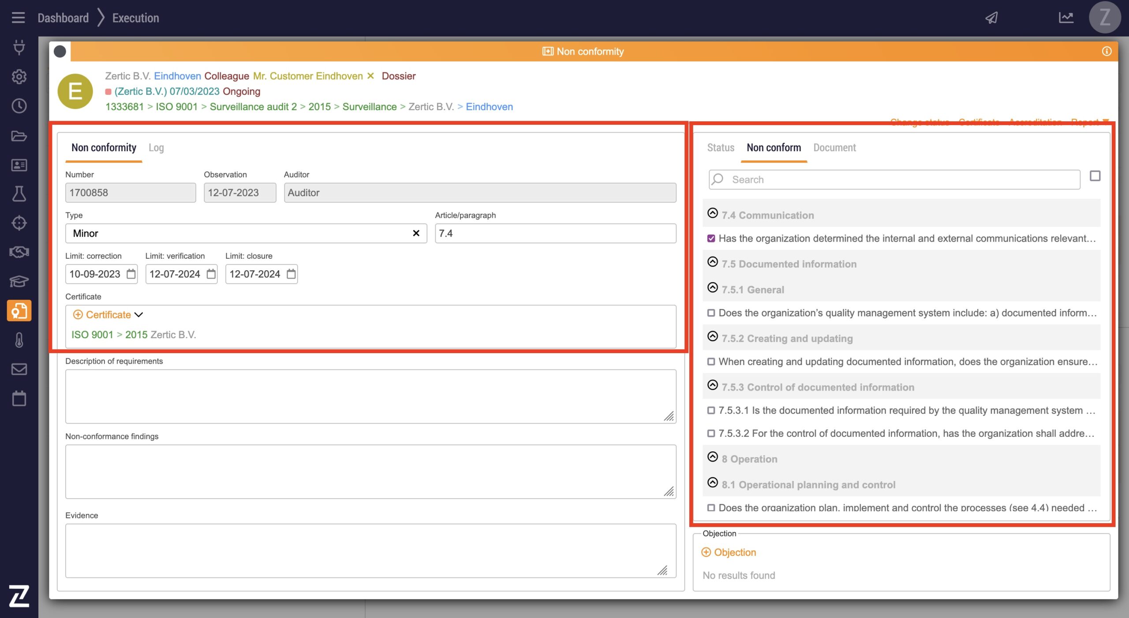The image size is (1129, 618).
Task: Click the plug icon in sidebar
Action: coord(19,47)
